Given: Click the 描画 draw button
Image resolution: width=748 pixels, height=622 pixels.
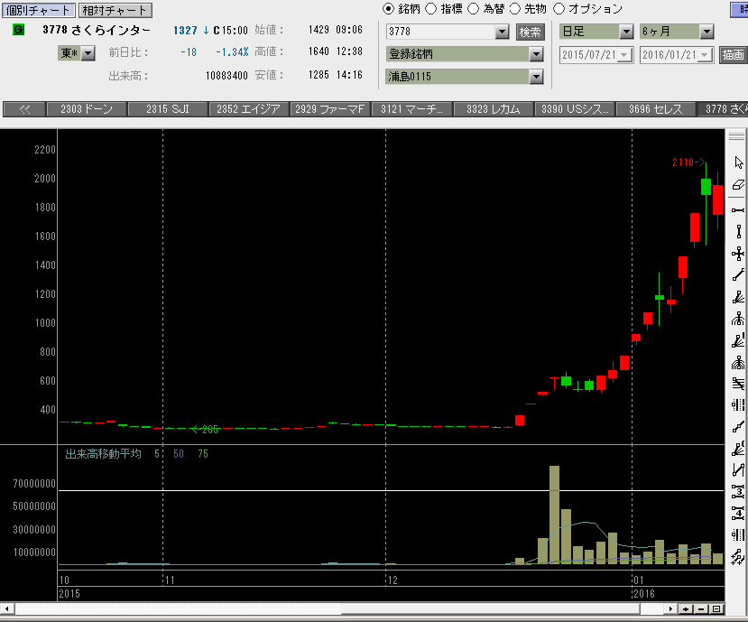Looking at the screenshot, I should [x=733, y=55].
